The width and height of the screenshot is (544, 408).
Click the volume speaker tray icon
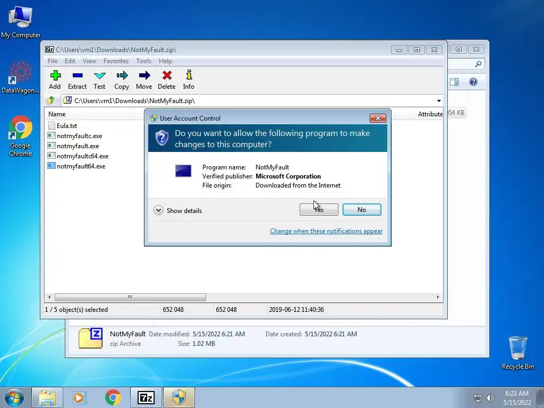tap(490, 398)
